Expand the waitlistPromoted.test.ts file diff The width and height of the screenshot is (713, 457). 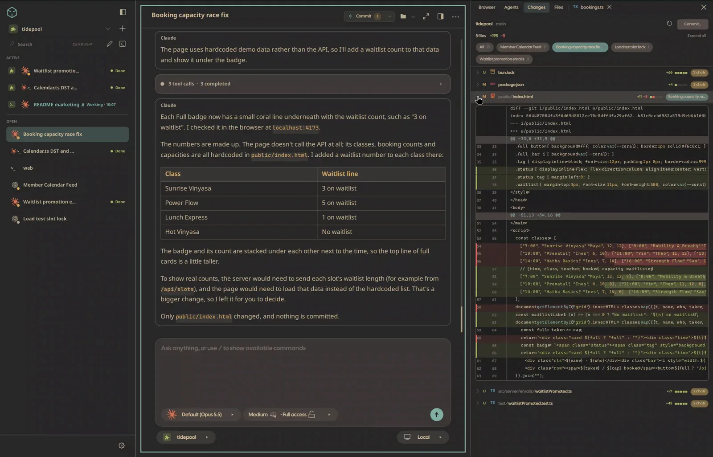[x=478, y=403]
